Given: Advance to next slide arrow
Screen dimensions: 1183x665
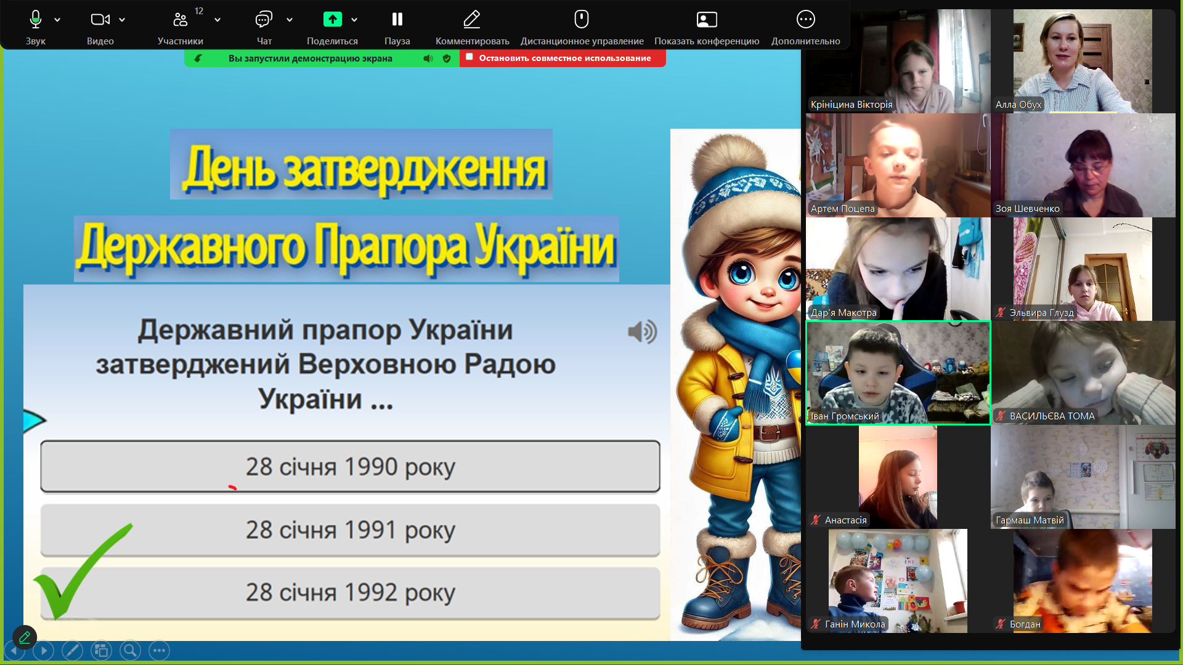Looking at the screenshot, I should click(x=44, y=650).
